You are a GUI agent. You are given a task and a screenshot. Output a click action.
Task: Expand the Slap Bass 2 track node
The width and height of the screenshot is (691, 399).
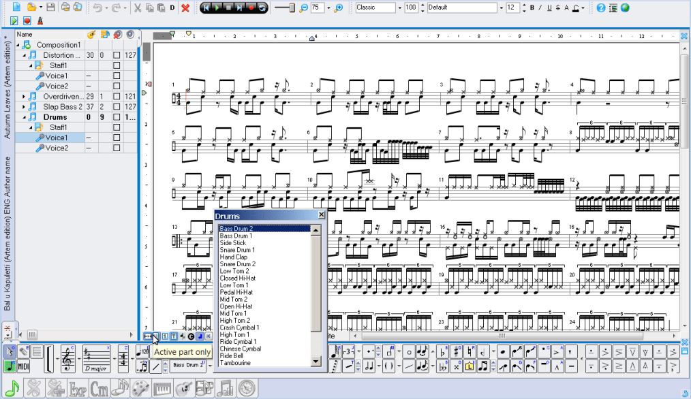pos(24,107)
